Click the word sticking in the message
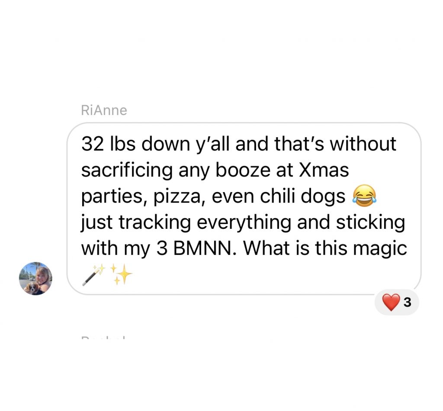The height and width of the screenshot is (411, 443). point(370,222)
